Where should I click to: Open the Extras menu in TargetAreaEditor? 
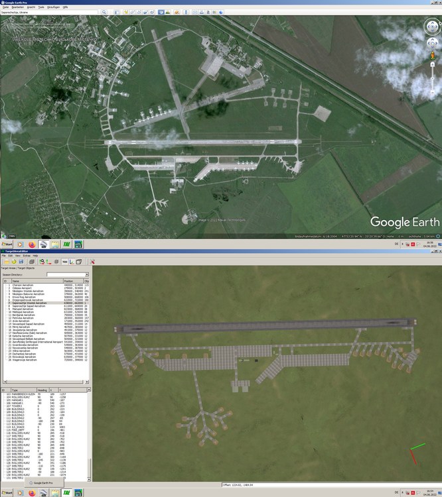tap(27, 256)
